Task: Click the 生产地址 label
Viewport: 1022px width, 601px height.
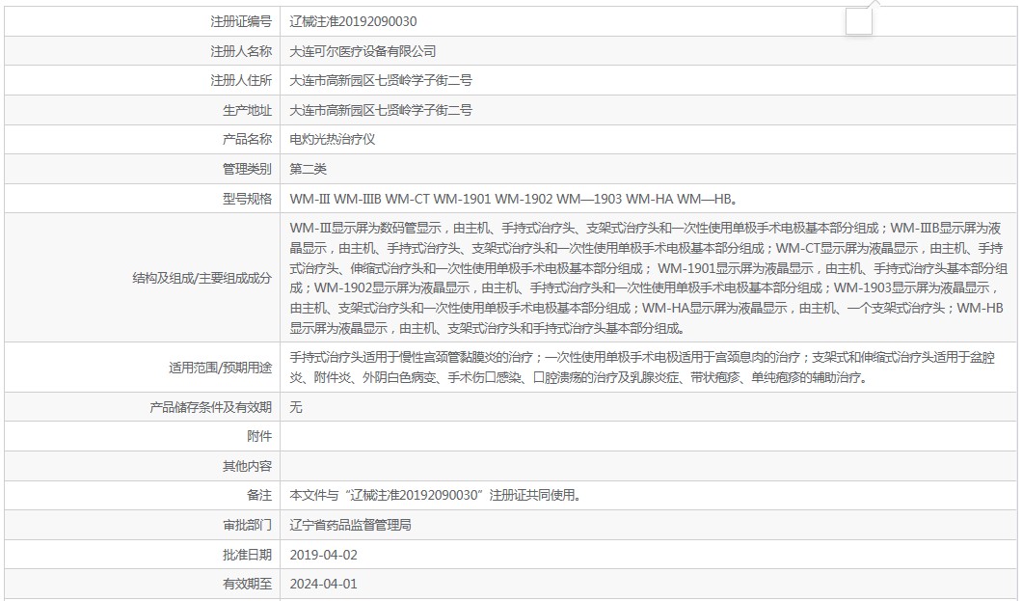Action: click(x=247, y=110)
